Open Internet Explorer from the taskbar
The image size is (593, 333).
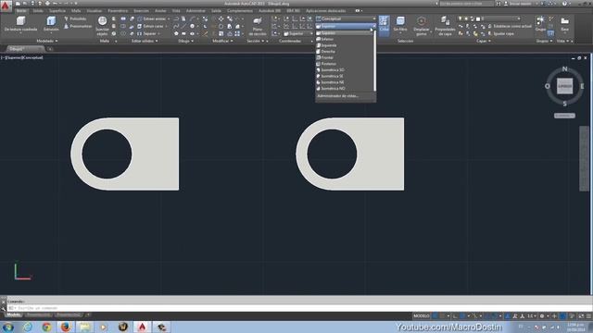click(x=28, y=327)
